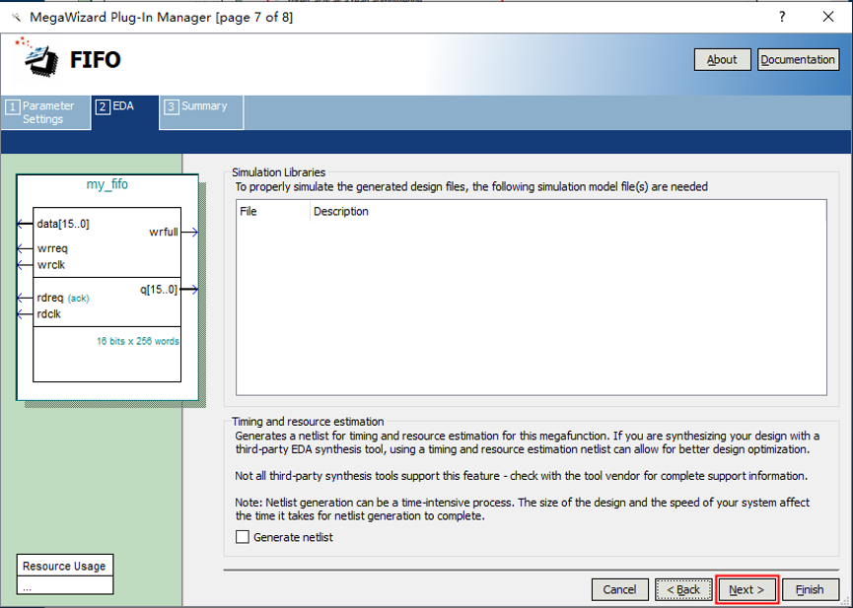
Task: Switch to the Parameter Settings tab
Action: (45, 112)
